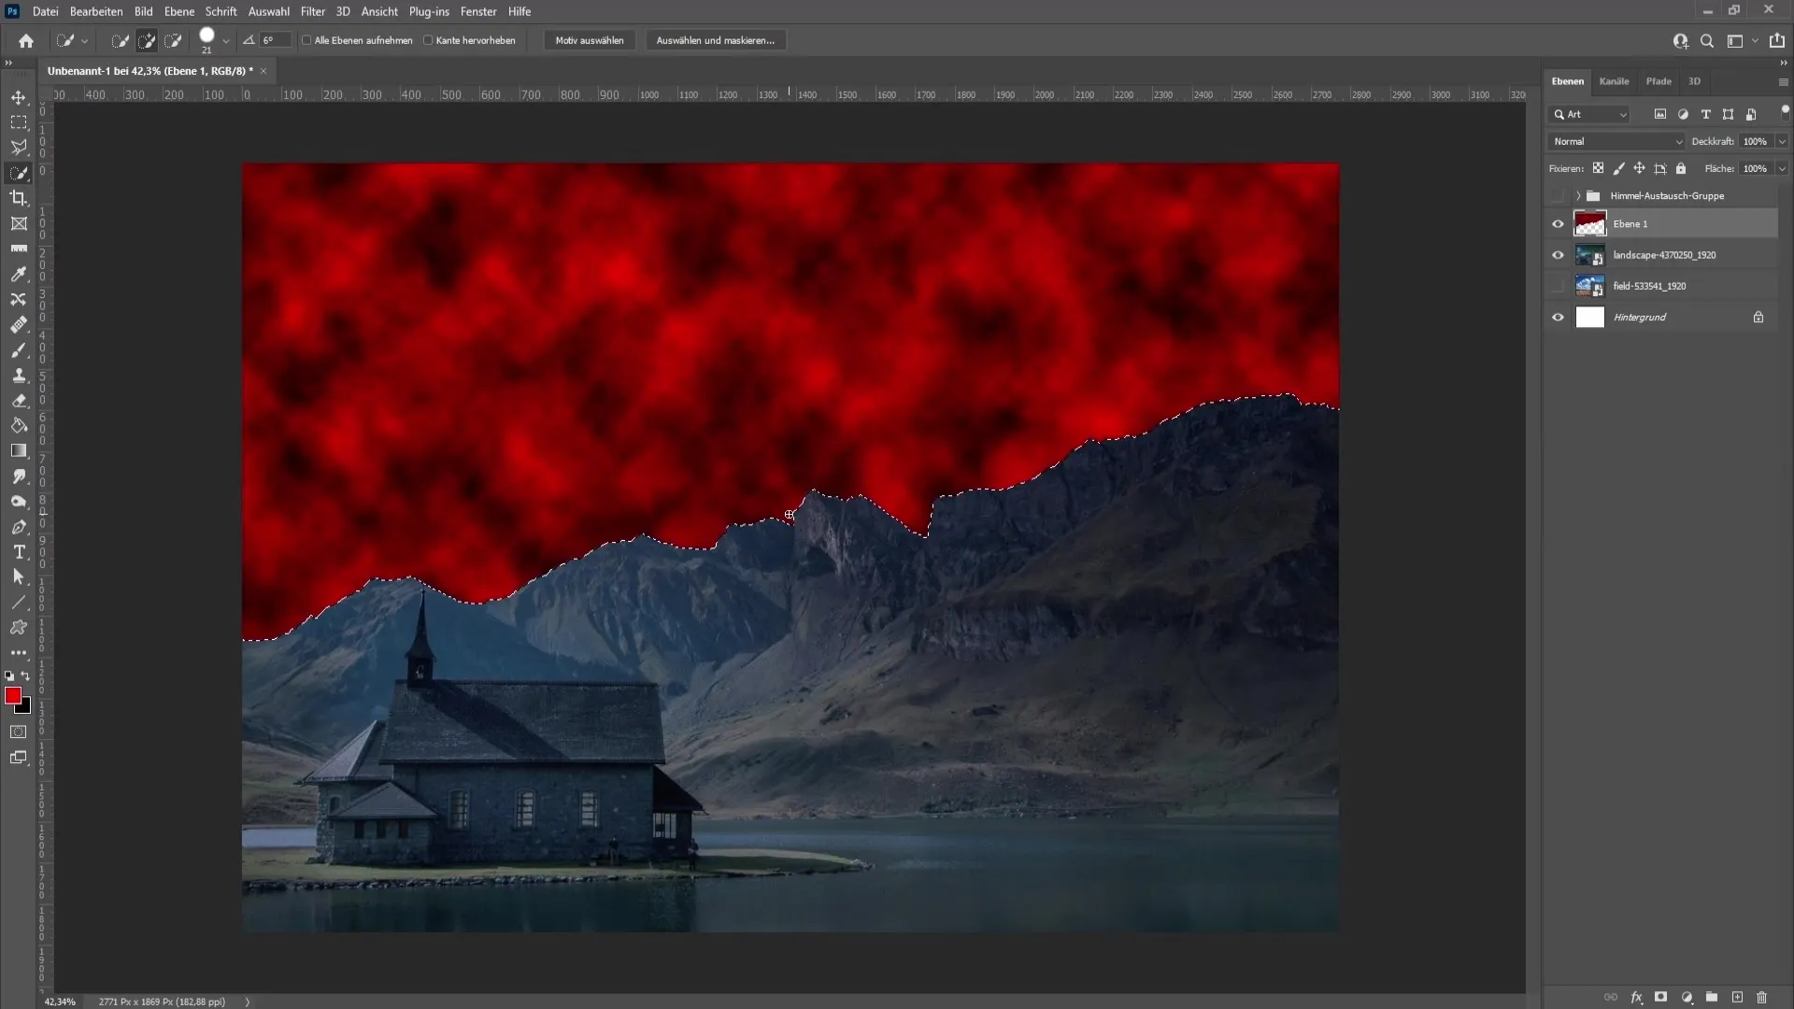
Task: Create a new group folder
Action: 1712,997
